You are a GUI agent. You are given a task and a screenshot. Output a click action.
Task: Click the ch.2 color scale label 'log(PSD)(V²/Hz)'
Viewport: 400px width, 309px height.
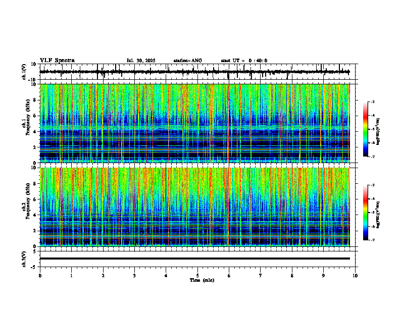[378, 215]
